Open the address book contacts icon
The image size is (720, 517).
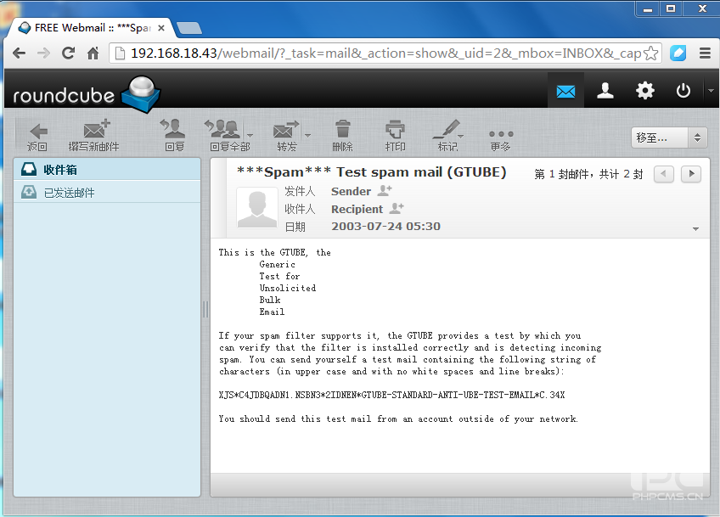(605, 91)
